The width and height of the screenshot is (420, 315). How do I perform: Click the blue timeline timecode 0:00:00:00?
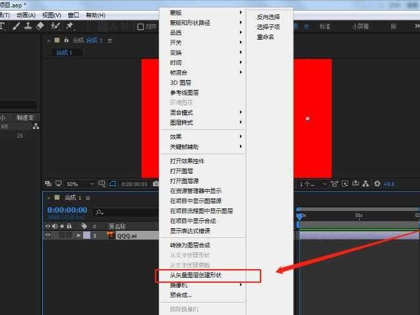click(67, 210)
